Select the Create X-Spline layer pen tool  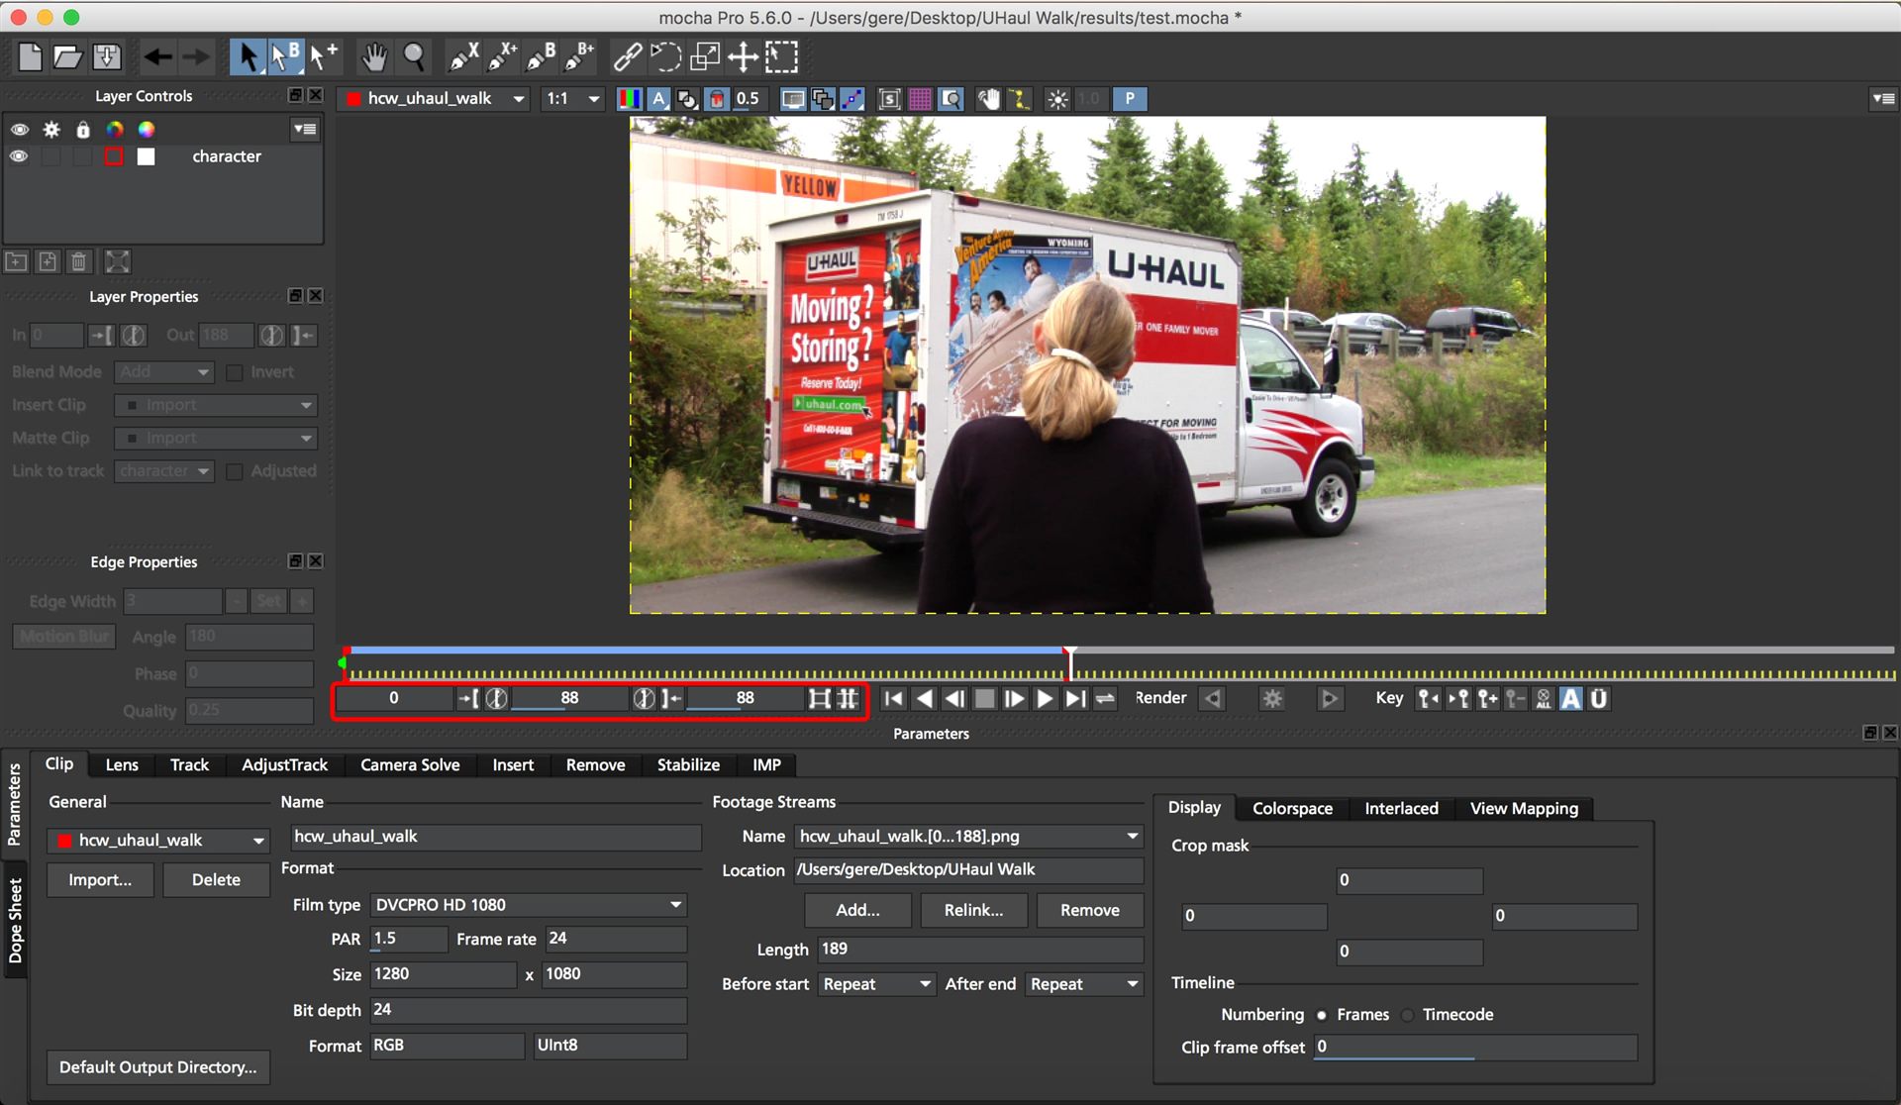coord(463,57)
